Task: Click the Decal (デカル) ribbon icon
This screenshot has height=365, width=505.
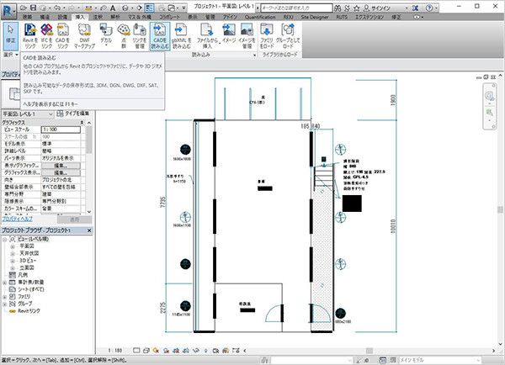Action: click(106, 35)
